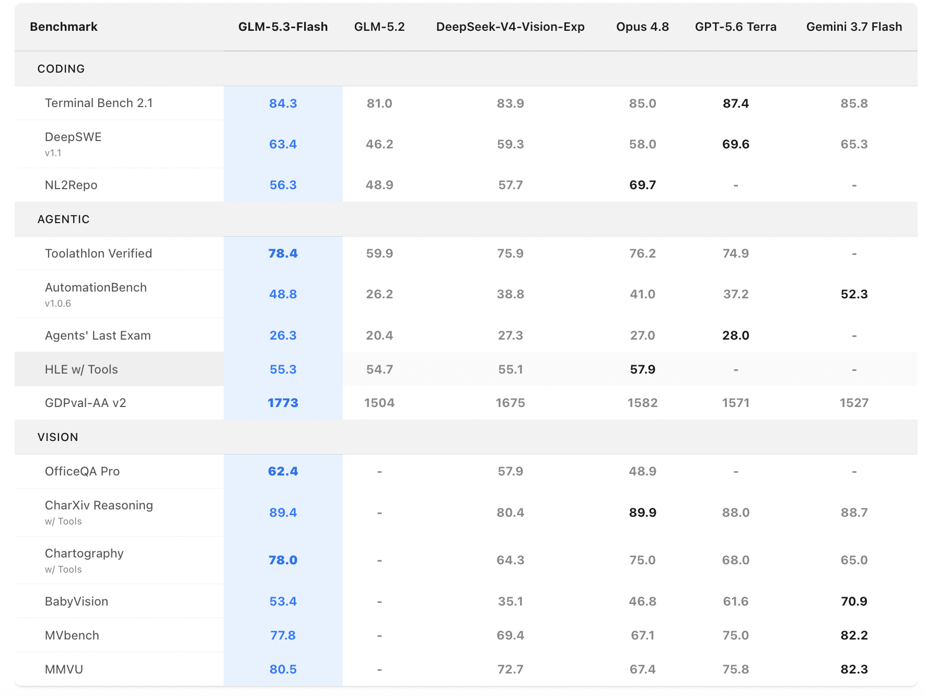926x697 pixels.
Task: Click the Toolathlon Verified benchmark name
Action: point(98,253)
